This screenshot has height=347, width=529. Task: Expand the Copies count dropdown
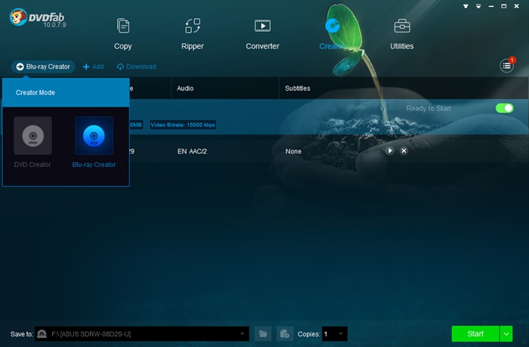pos(341,334)
